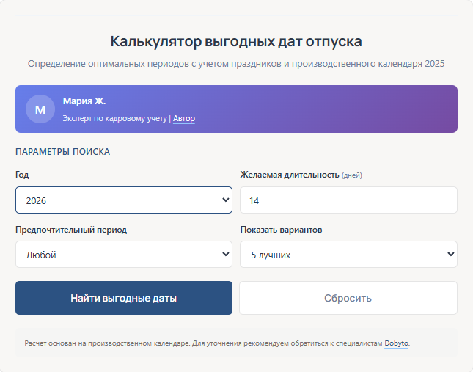Click the Предпочтительный период label
473x372 pixels.
71,230
